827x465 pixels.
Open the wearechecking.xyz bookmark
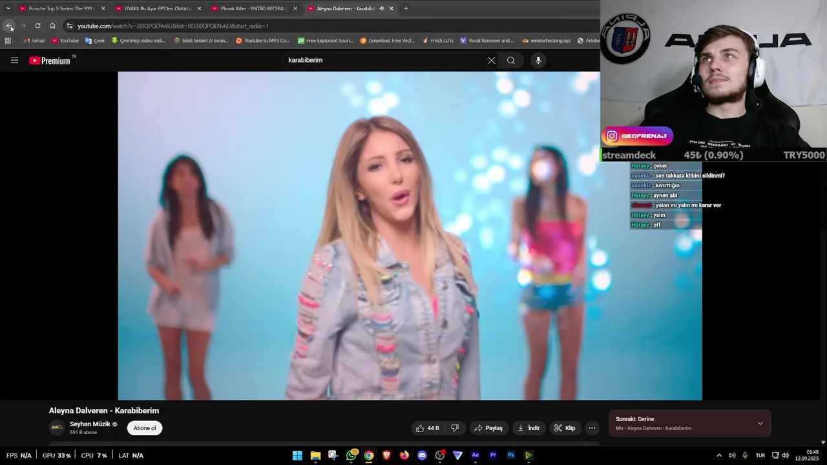pos(546,41)
